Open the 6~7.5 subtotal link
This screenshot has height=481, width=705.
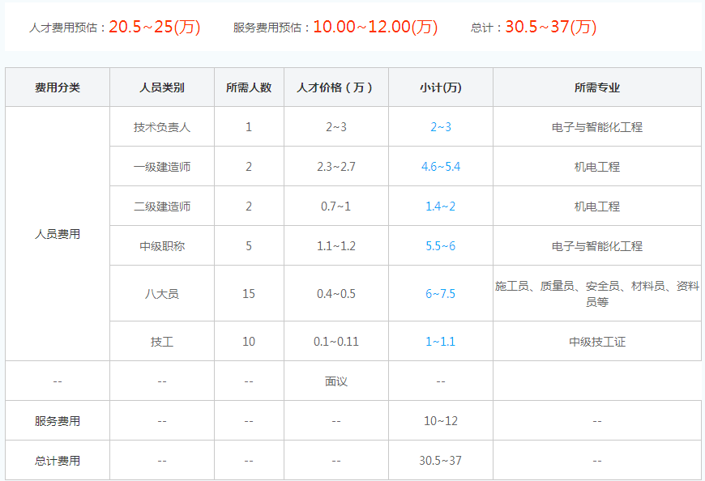click(x=441, y=294)
